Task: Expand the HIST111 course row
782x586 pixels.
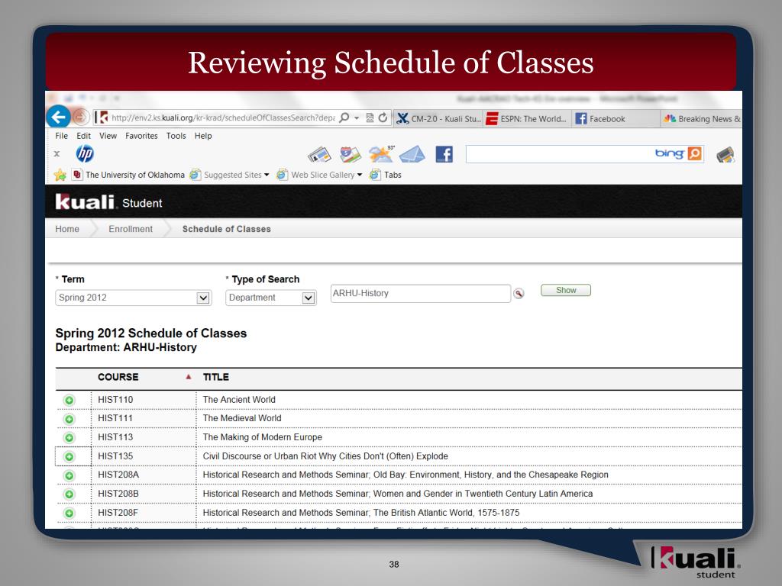Action: [69, 419]
